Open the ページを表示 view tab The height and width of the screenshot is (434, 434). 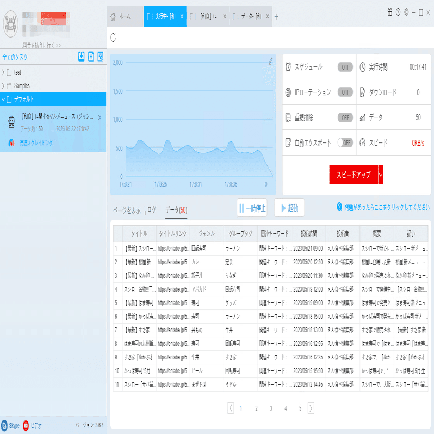(x=127, y=210)
